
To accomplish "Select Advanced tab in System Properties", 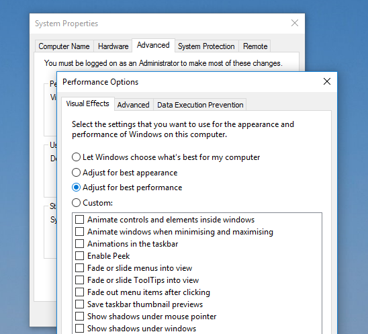I will point(153,45).
